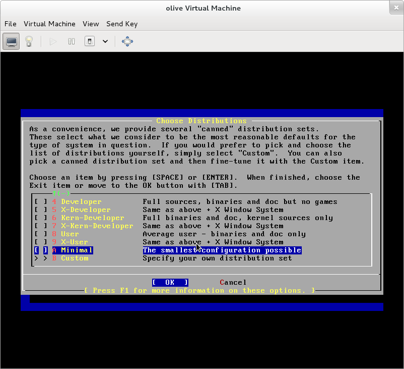Open the View menu

point(91,24)
